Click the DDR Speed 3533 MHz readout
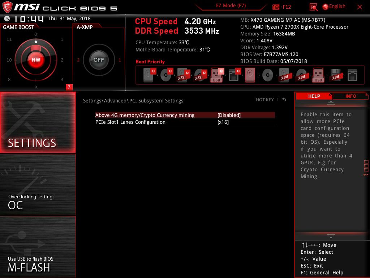 177,31
